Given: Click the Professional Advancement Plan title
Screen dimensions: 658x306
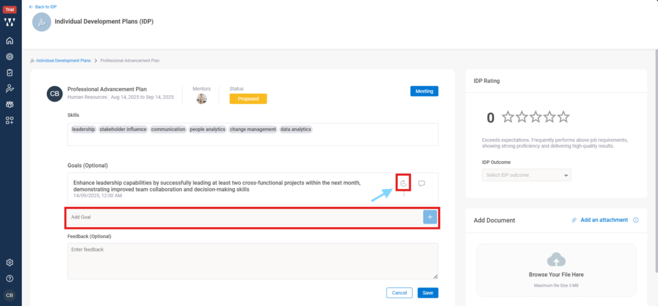Looking at the screenshot, I should pos(107,89).
